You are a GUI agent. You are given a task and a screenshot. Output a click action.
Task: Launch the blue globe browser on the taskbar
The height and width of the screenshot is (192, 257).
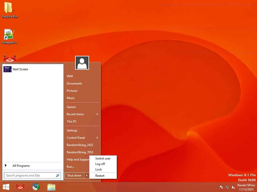[36, 187]
